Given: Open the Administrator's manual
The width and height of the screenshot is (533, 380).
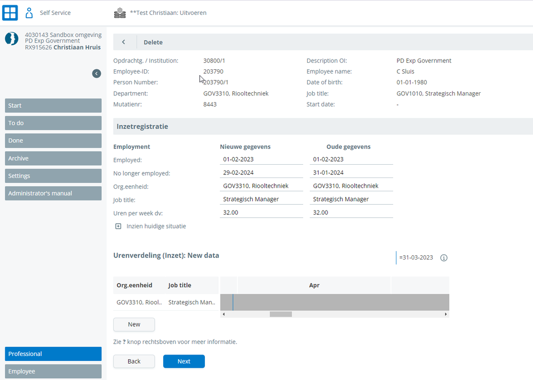Looking at the screenshot, I should coord(53,193).
